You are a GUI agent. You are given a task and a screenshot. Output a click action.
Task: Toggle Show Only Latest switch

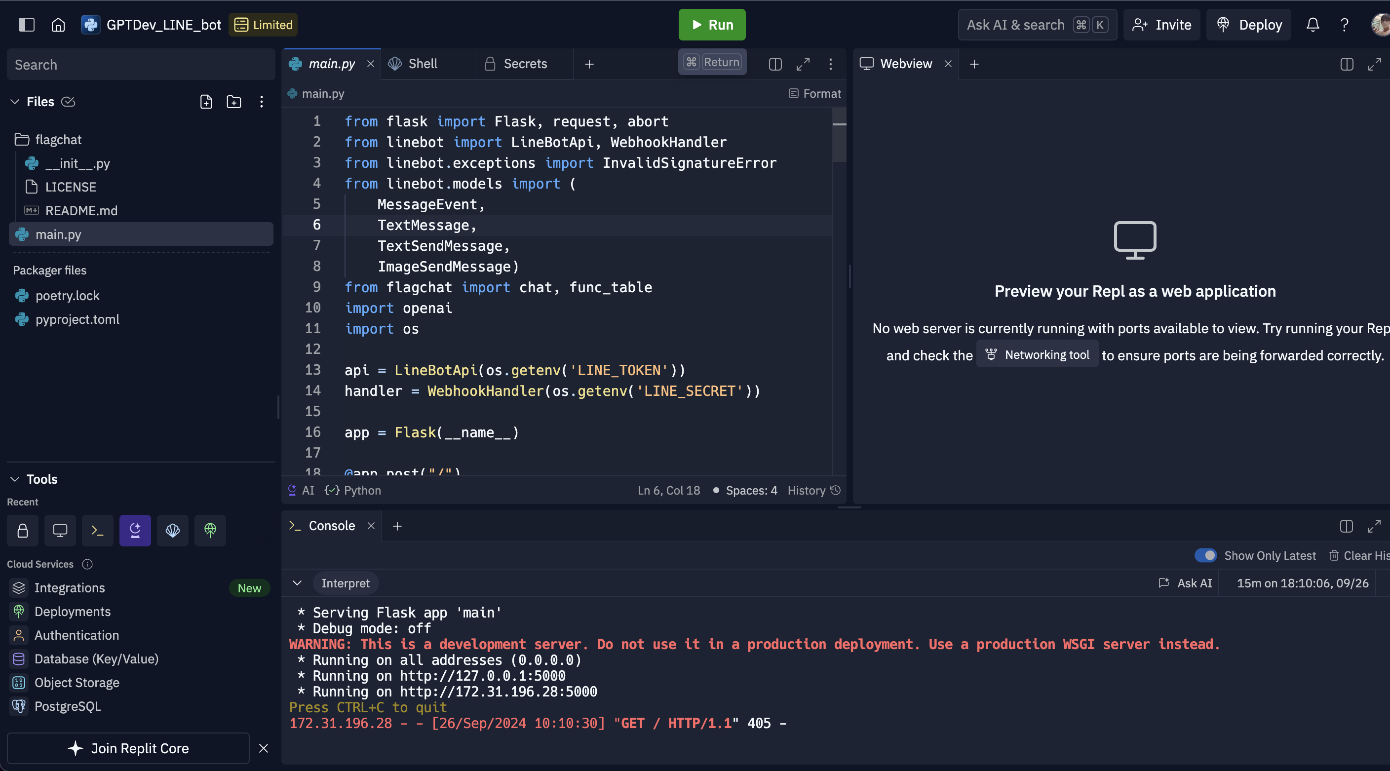(1205, 555)
